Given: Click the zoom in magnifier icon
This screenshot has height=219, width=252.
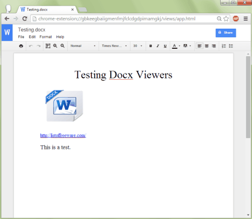Looking at the screenshot, I should click(x=55, y=46).
